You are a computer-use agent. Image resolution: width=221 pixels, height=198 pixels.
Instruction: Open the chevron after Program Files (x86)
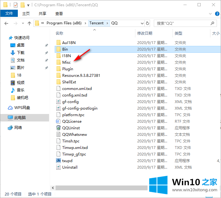coord(85,23)
